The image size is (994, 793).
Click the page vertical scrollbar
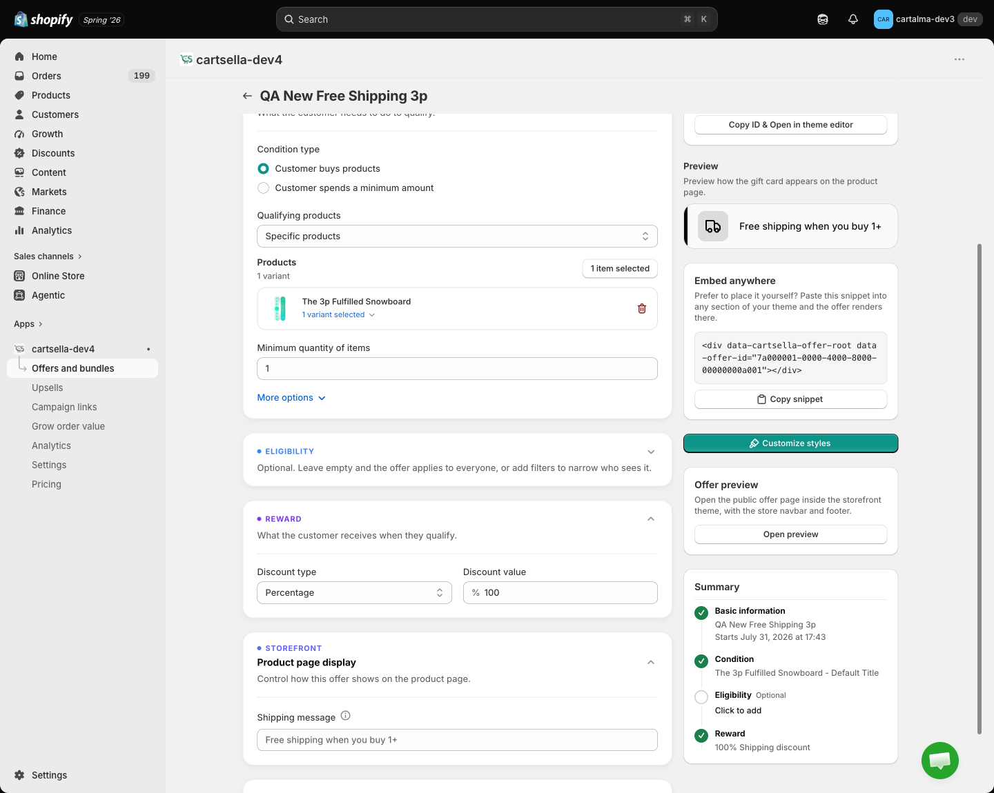click(x=980, y=489)
